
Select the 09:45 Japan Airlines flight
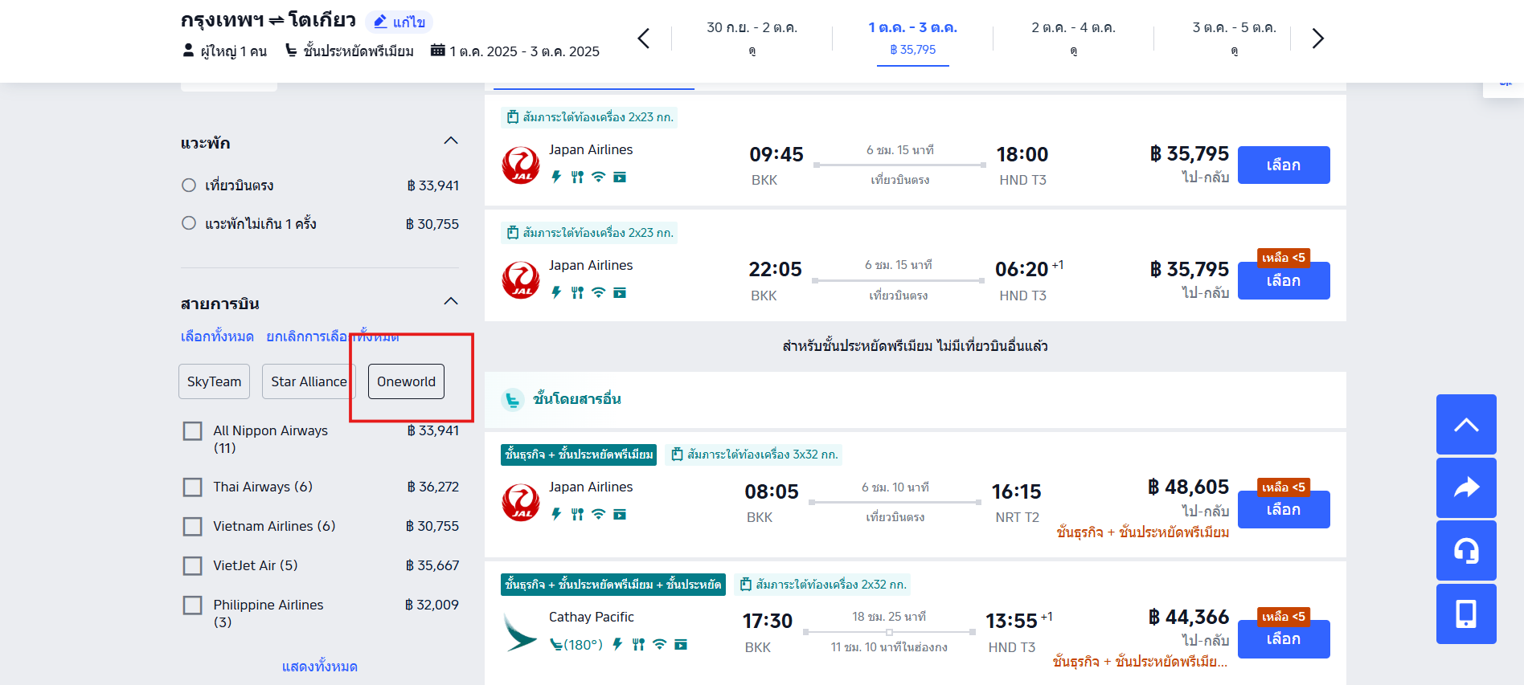1283,165
